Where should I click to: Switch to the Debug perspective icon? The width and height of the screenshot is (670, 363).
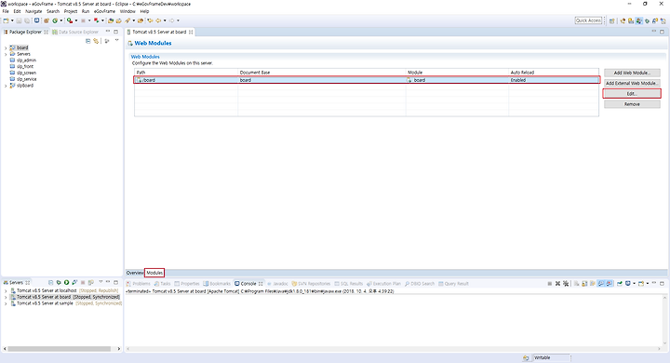[647, 20]
